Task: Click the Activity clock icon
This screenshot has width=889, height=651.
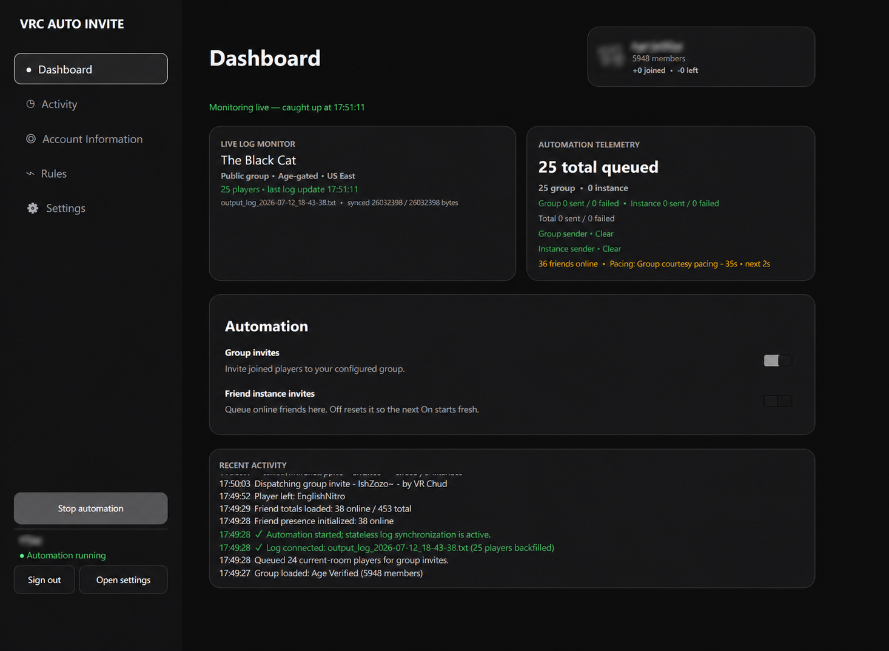Action: (x=30, y=104)
